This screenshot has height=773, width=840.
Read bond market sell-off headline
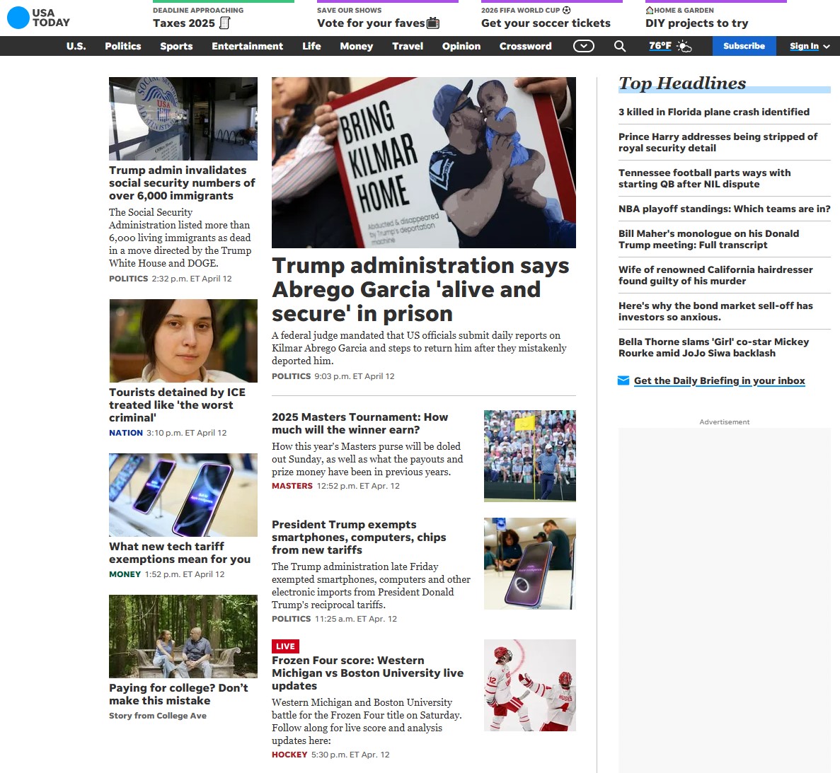point(715,312)
